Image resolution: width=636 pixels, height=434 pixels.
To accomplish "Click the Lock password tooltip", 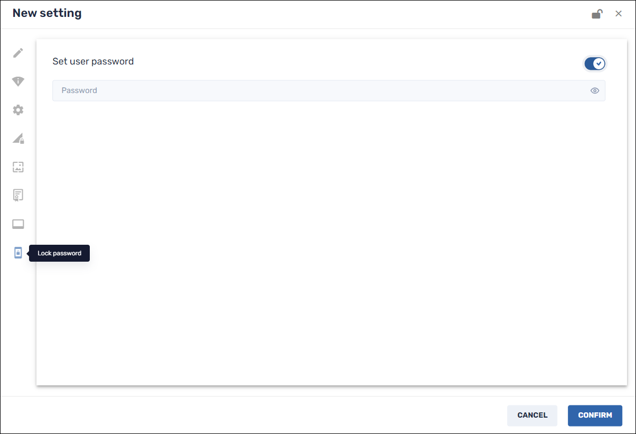I will point(59,253).
